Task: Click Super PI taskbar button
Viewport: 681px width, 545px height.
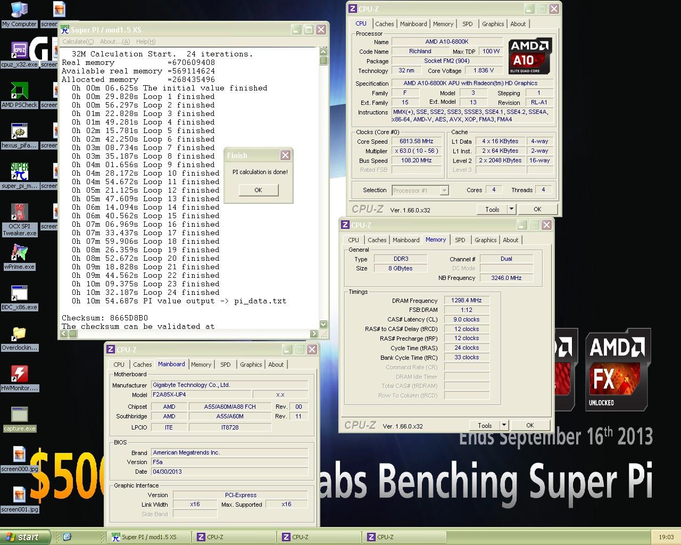Action: (x=149, y=537)
